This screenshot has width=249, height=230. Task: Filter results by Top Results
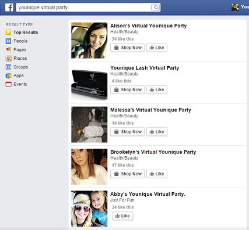click(26, 33)
